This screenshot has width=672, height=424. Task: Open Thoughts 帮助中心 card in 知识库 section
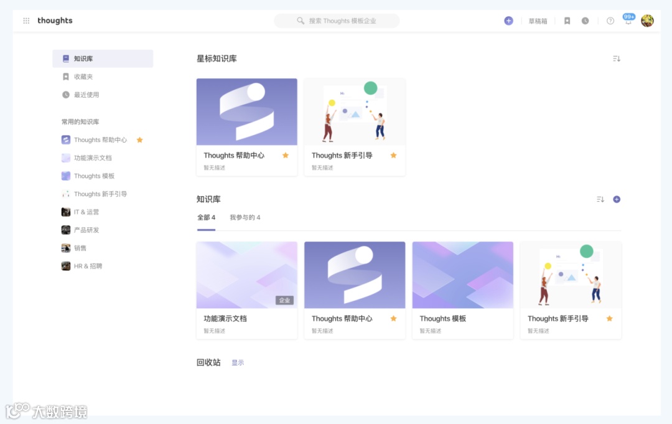tap(355, 290)
